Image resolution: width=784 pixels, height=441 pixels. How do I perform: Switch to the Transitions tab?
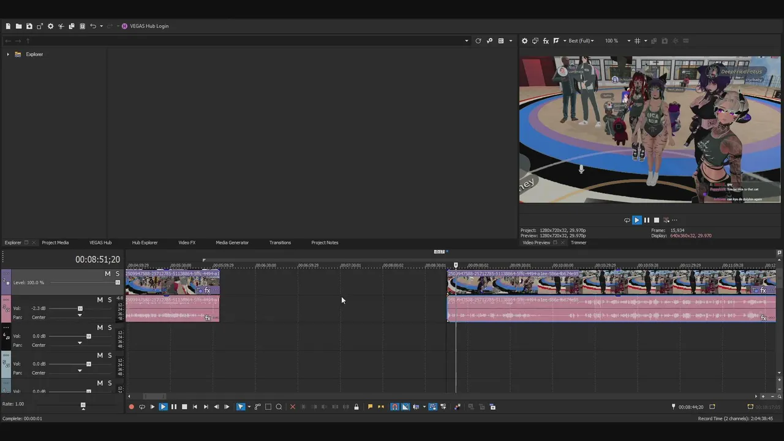280,243
